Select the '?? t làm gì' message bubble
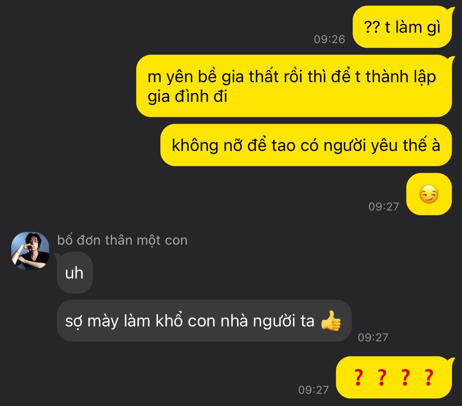This screenshot has height=406, width=462. pyautogui.click(x=402, y=27)
